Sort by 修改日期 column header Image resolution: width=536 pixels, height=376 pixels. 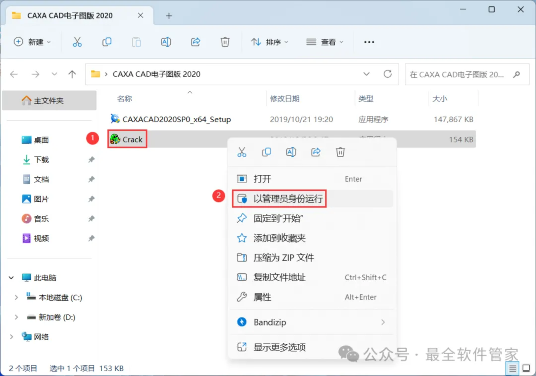click(x=285, y=99)
